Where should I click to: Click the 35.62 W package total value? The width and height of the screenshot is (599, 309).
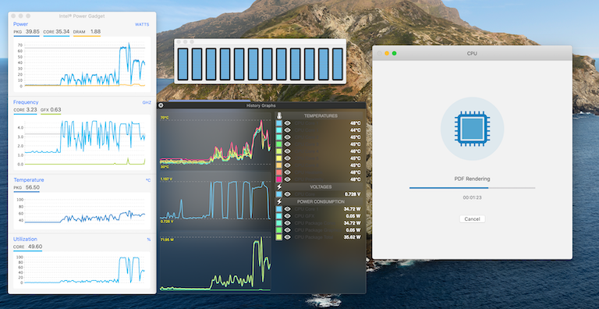click(x=352, y=237)
